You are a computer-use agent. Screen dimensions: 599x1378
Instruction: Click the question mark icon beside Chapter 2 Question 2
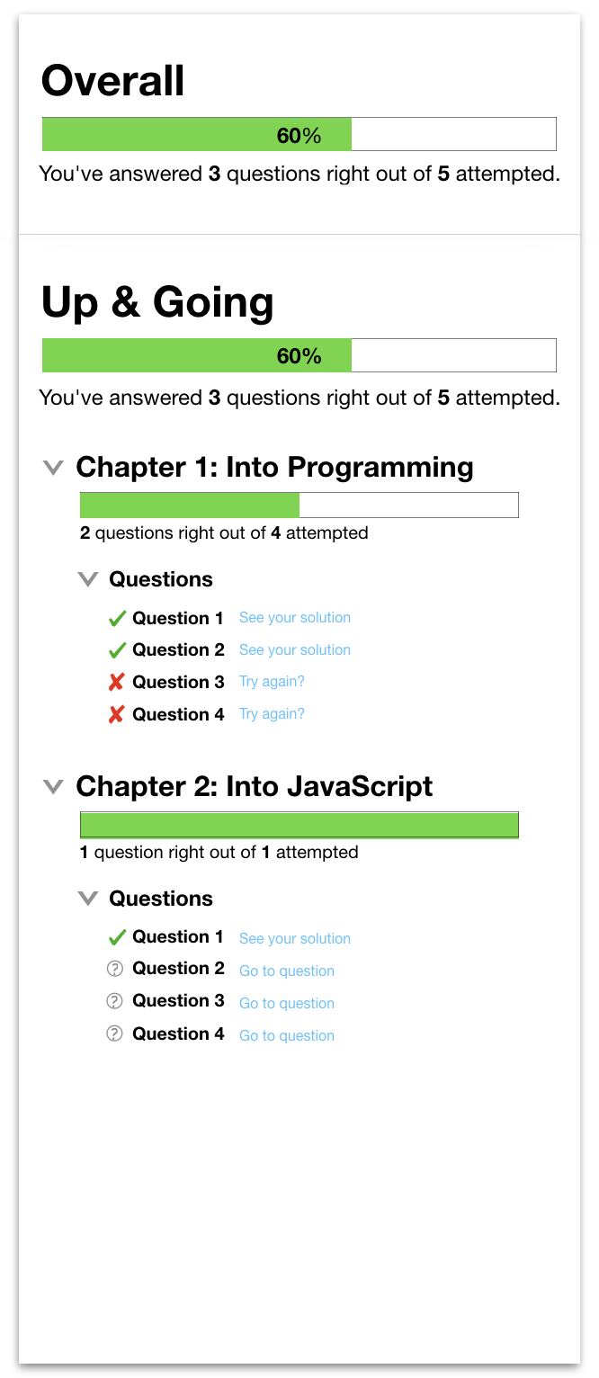pyautogui.click(x=114, y=969)
